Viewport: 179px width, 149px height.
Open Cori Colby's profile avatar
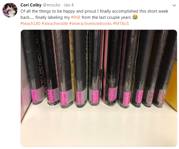[10, 10]
